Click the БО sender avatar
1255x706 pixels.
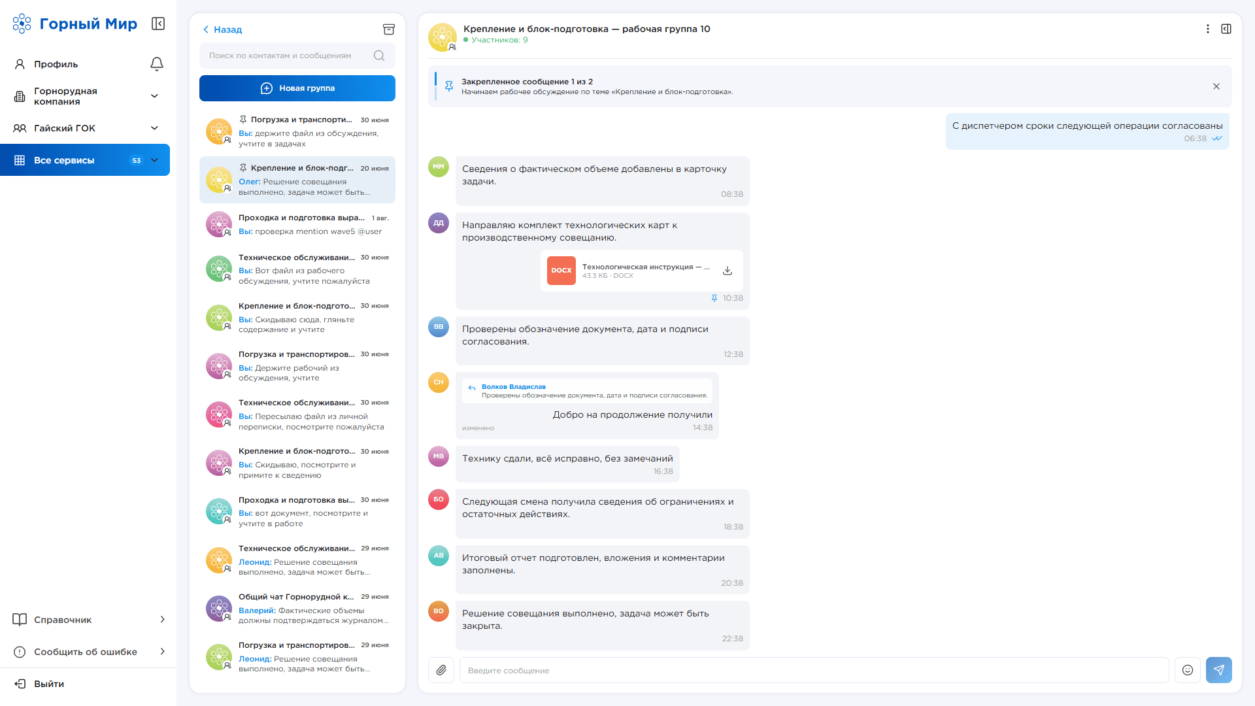pos(439,499)
